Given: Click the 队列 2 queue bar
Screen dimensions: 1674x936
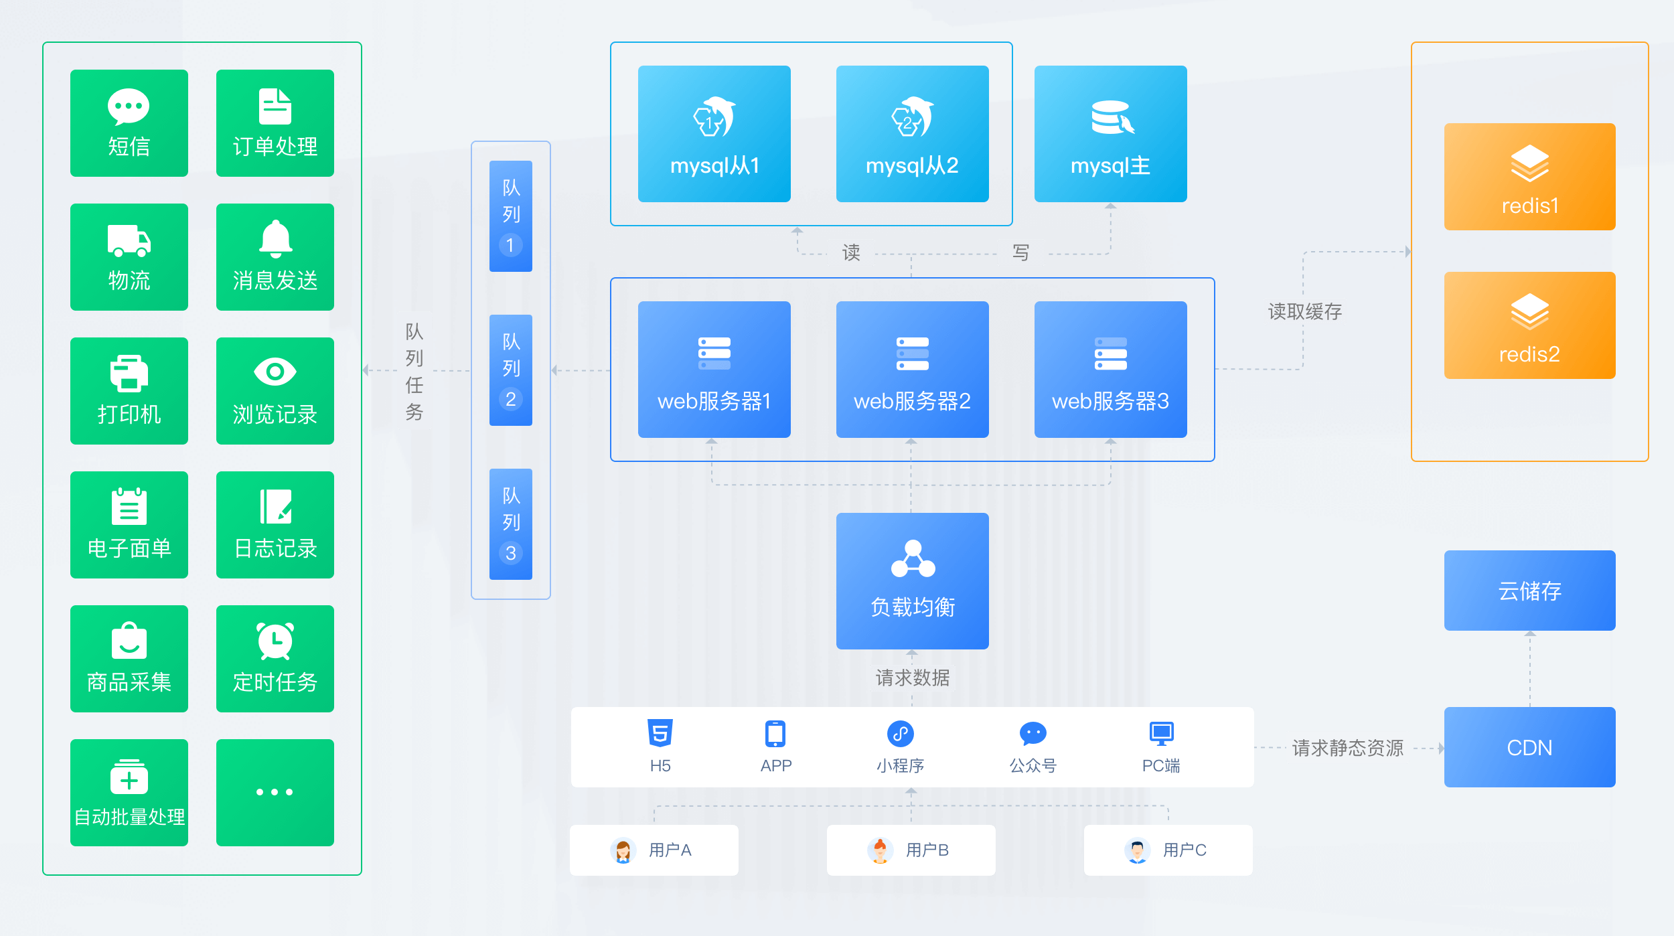Looking at the screenshot, I should (x=510, y=370).
